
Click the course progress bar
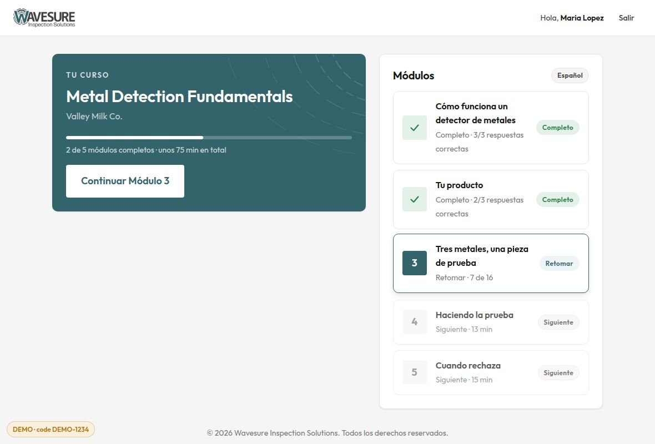(209, 138)
